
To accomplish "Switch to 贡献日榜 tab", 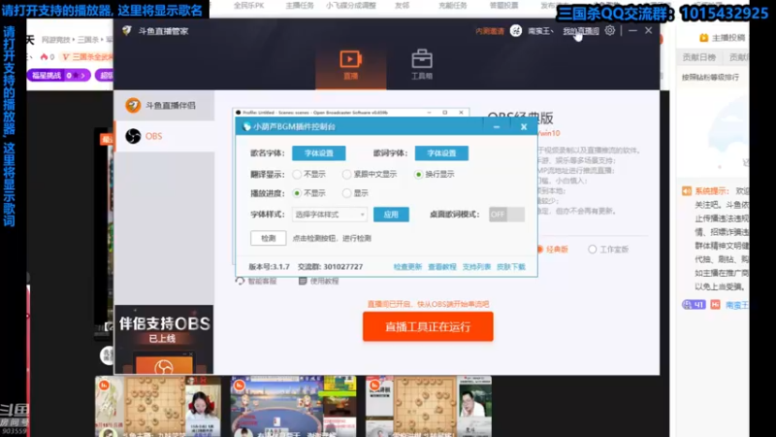I will point(698,57).
